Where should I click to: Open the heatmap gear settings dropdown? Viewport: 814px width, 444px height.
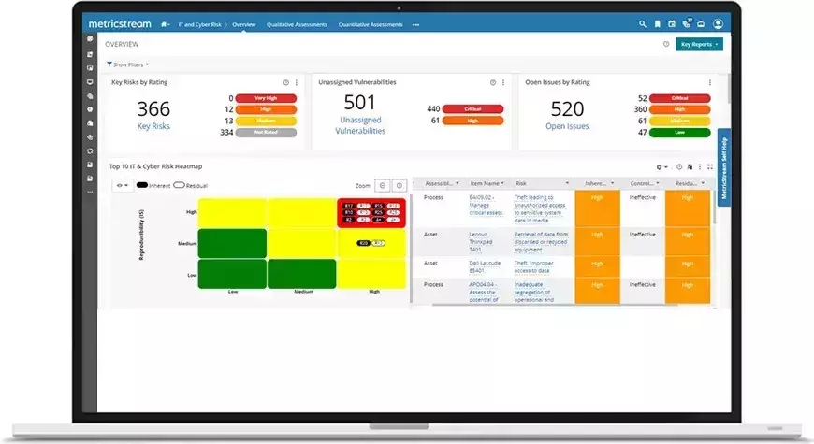point(661,167)
